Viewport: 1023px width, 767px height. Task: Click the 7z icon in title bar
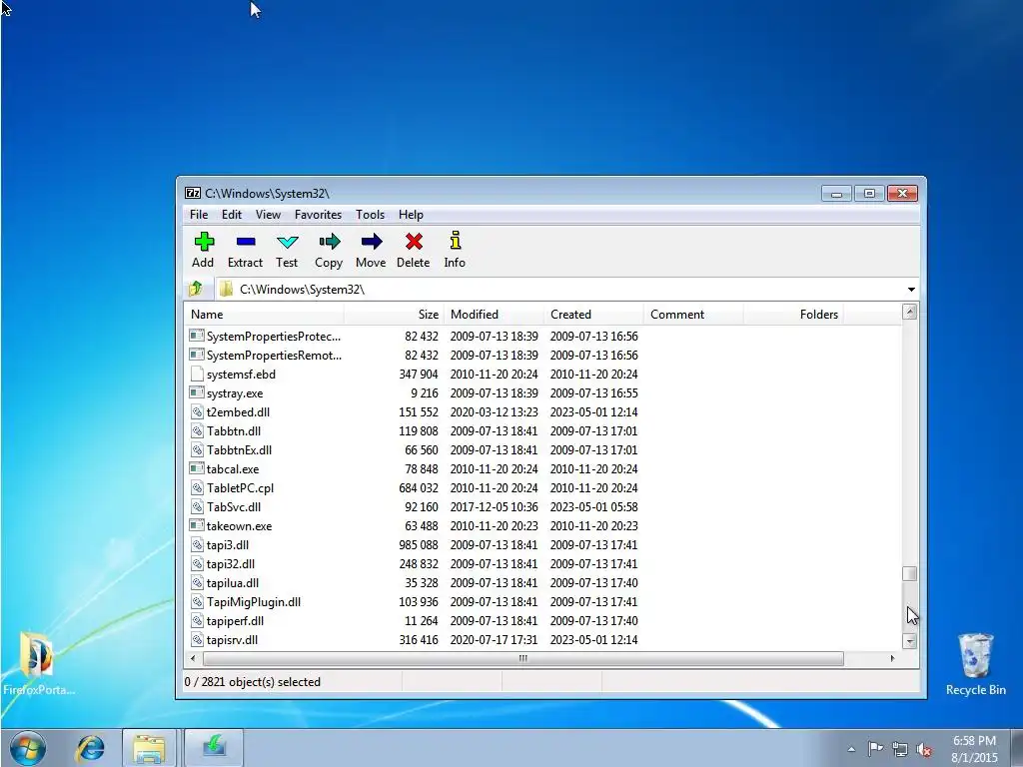coord(193,193)
